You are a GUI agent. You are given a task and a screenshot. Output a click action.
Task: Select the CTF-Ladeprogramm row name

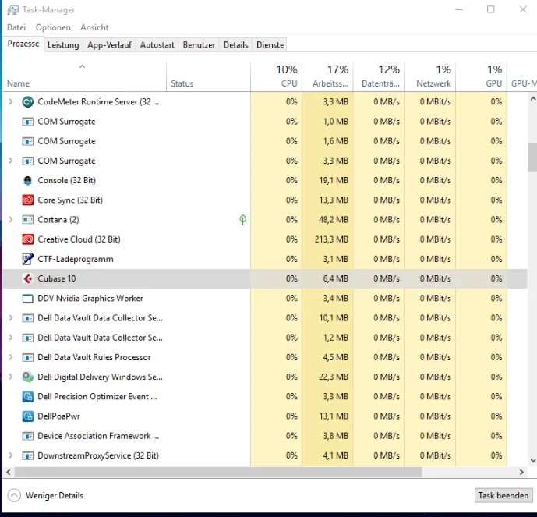[x=76, y=259]
